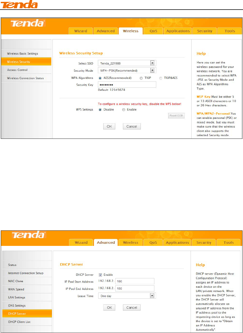Switch to QoS tab in Wireless Security window
Image resolution: width=243 pixels, height=333 pixels.
click(x=153, y=31)
